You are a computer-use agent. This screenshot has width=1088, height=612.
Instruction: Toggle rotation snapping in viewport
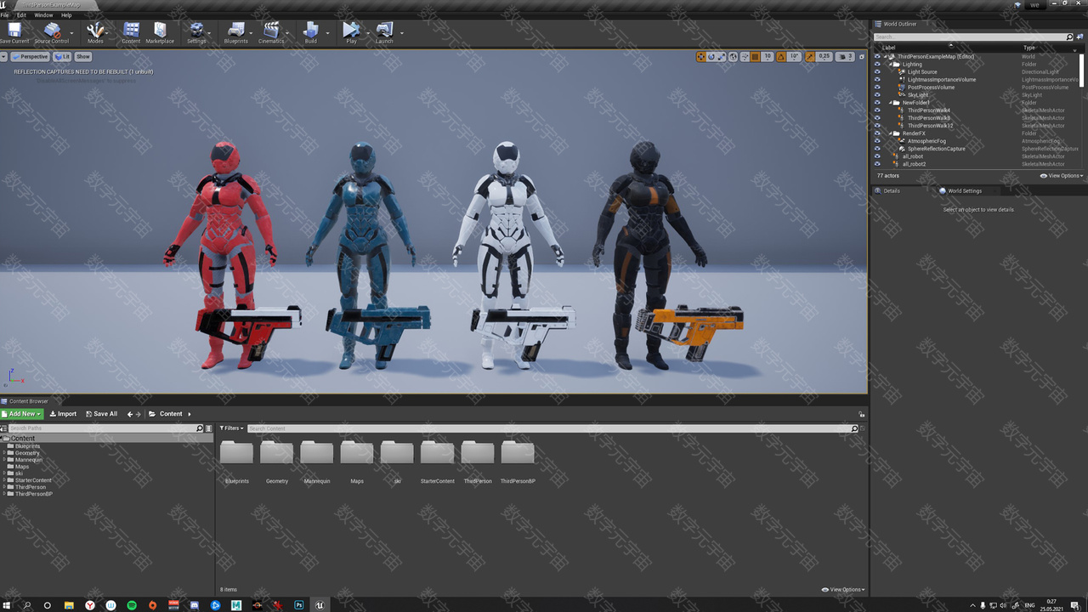click(x=781, y=57)
